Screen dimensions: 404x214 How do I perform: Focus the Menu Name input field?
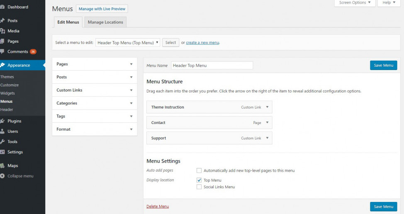tap(212, 66)
